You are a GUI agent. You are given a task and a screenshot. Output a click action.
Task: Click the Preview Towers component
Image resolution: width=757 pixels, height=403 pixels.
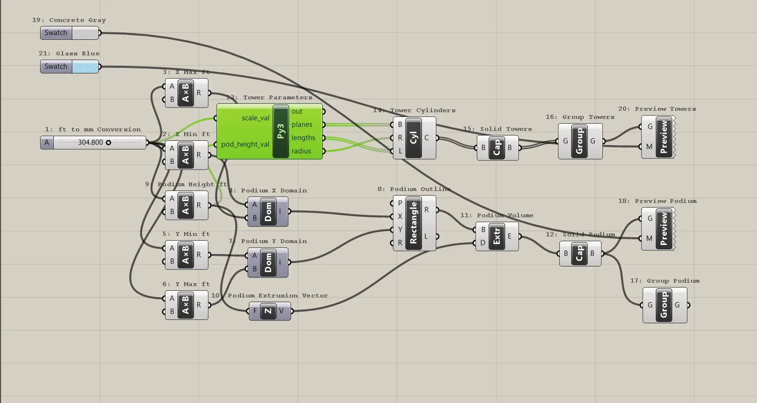tap(664, 137)
